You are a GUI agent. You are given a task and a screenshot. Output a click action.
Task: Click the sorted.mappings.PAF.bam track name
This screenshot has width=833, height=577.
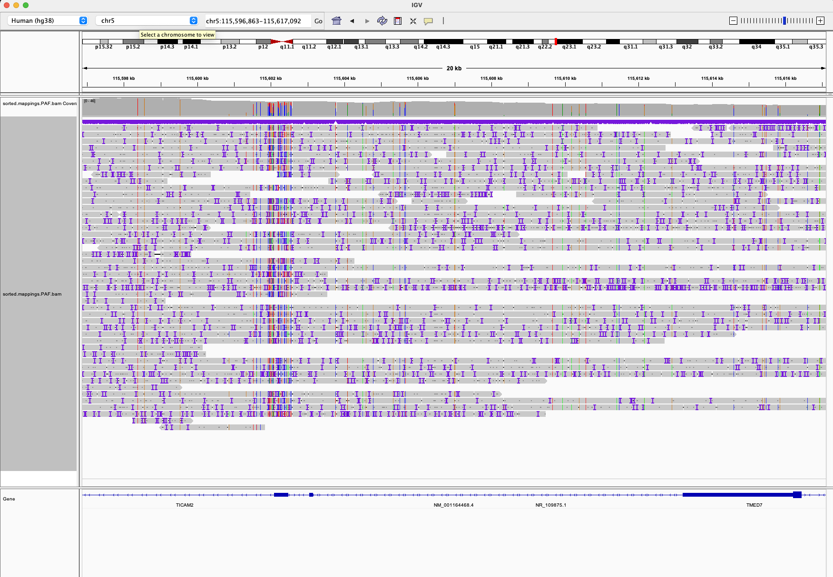(x=31, y=294)
